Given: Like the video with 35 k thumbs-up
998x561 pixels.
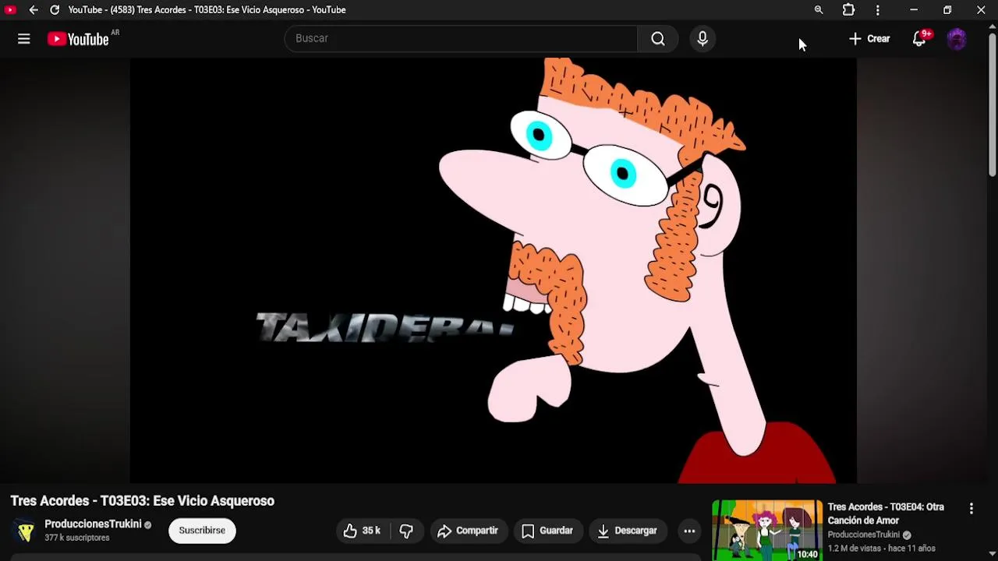Looking at the screenshot, I should [363, 531].
